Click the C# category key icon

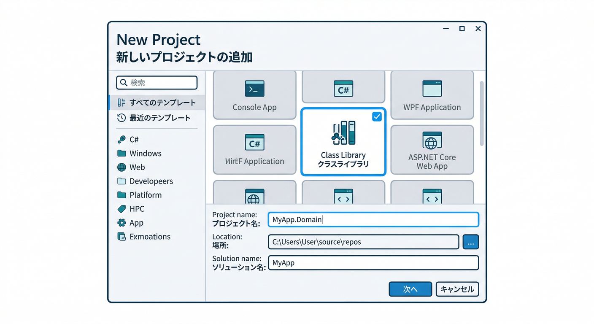121,139
